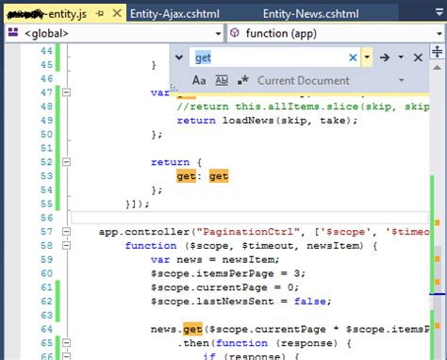Click the highlighted 'get' value on line 53
Screen dimensions: 447x360
219,176
